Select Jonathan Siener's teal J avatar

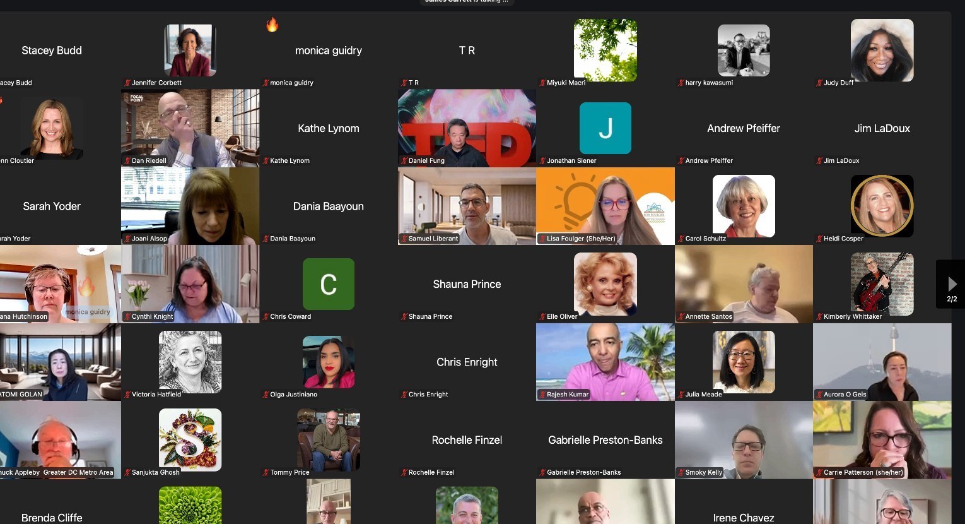605,128
